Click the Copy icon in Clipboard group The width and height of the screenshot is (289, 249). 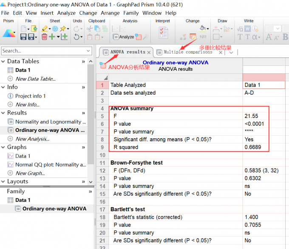click(97, 28)
